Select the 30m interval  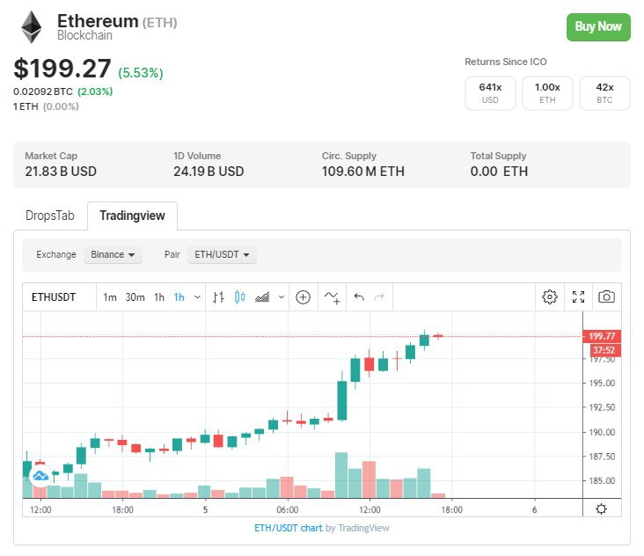(x=135, y=296)
